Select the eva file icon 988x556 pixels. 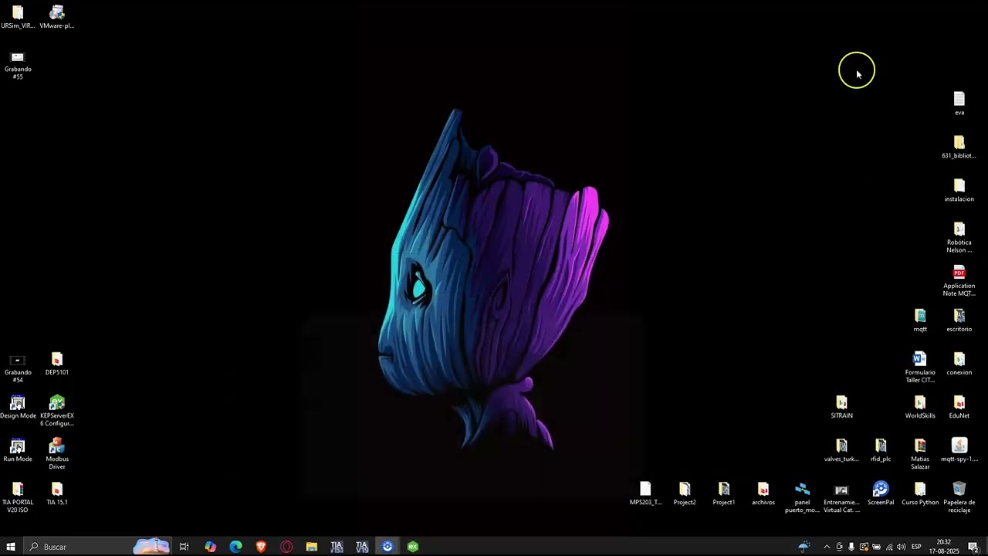tap(959, 104)
